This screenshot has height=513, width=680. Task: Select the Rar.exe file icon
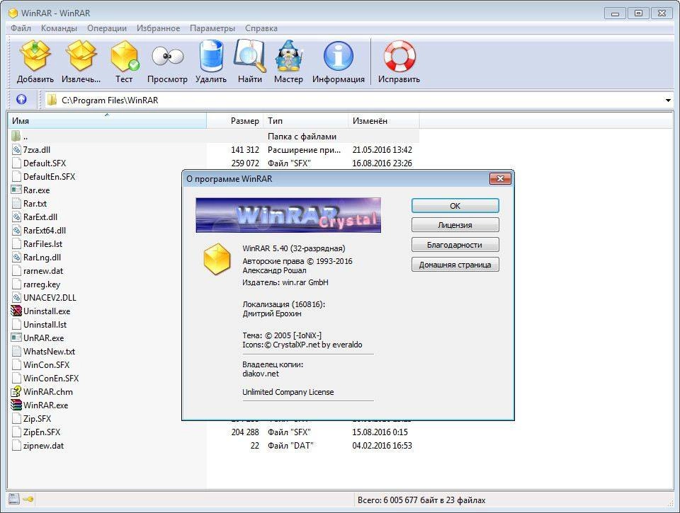pos(16,190)
